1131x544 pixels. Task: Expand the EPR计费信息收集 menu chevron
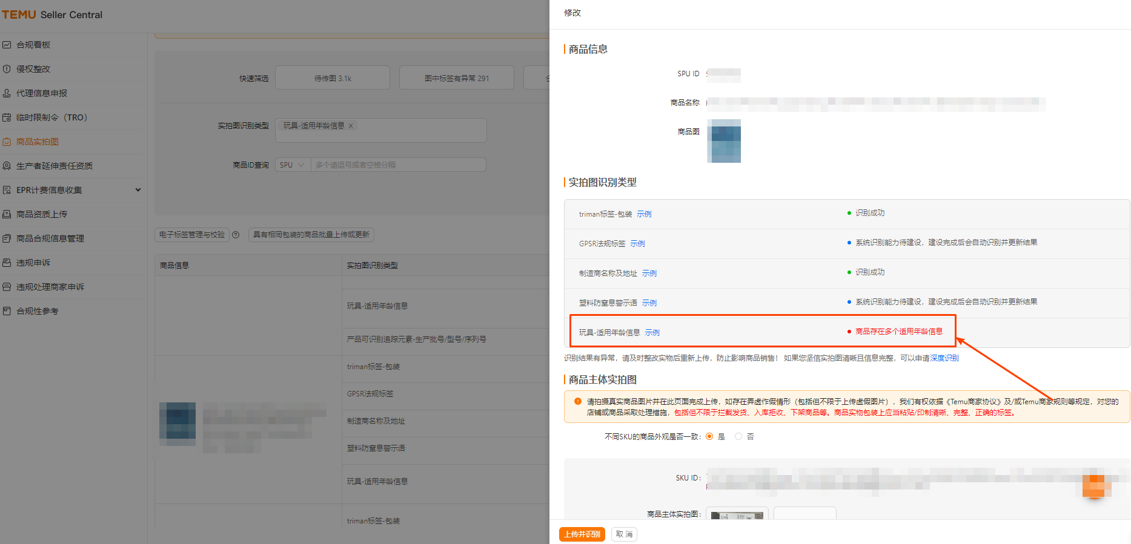click(x=138, y=190)
